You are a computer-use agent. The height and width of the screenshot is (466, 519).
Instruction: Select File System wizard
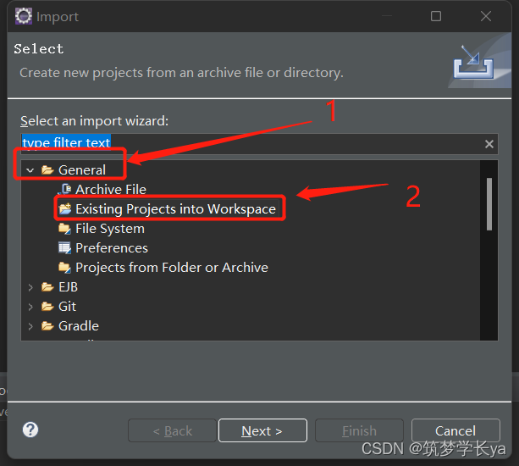point(110,229)
